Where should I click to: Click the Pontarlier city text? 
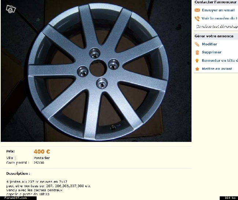pyautogui.click(x=42, y=158)
